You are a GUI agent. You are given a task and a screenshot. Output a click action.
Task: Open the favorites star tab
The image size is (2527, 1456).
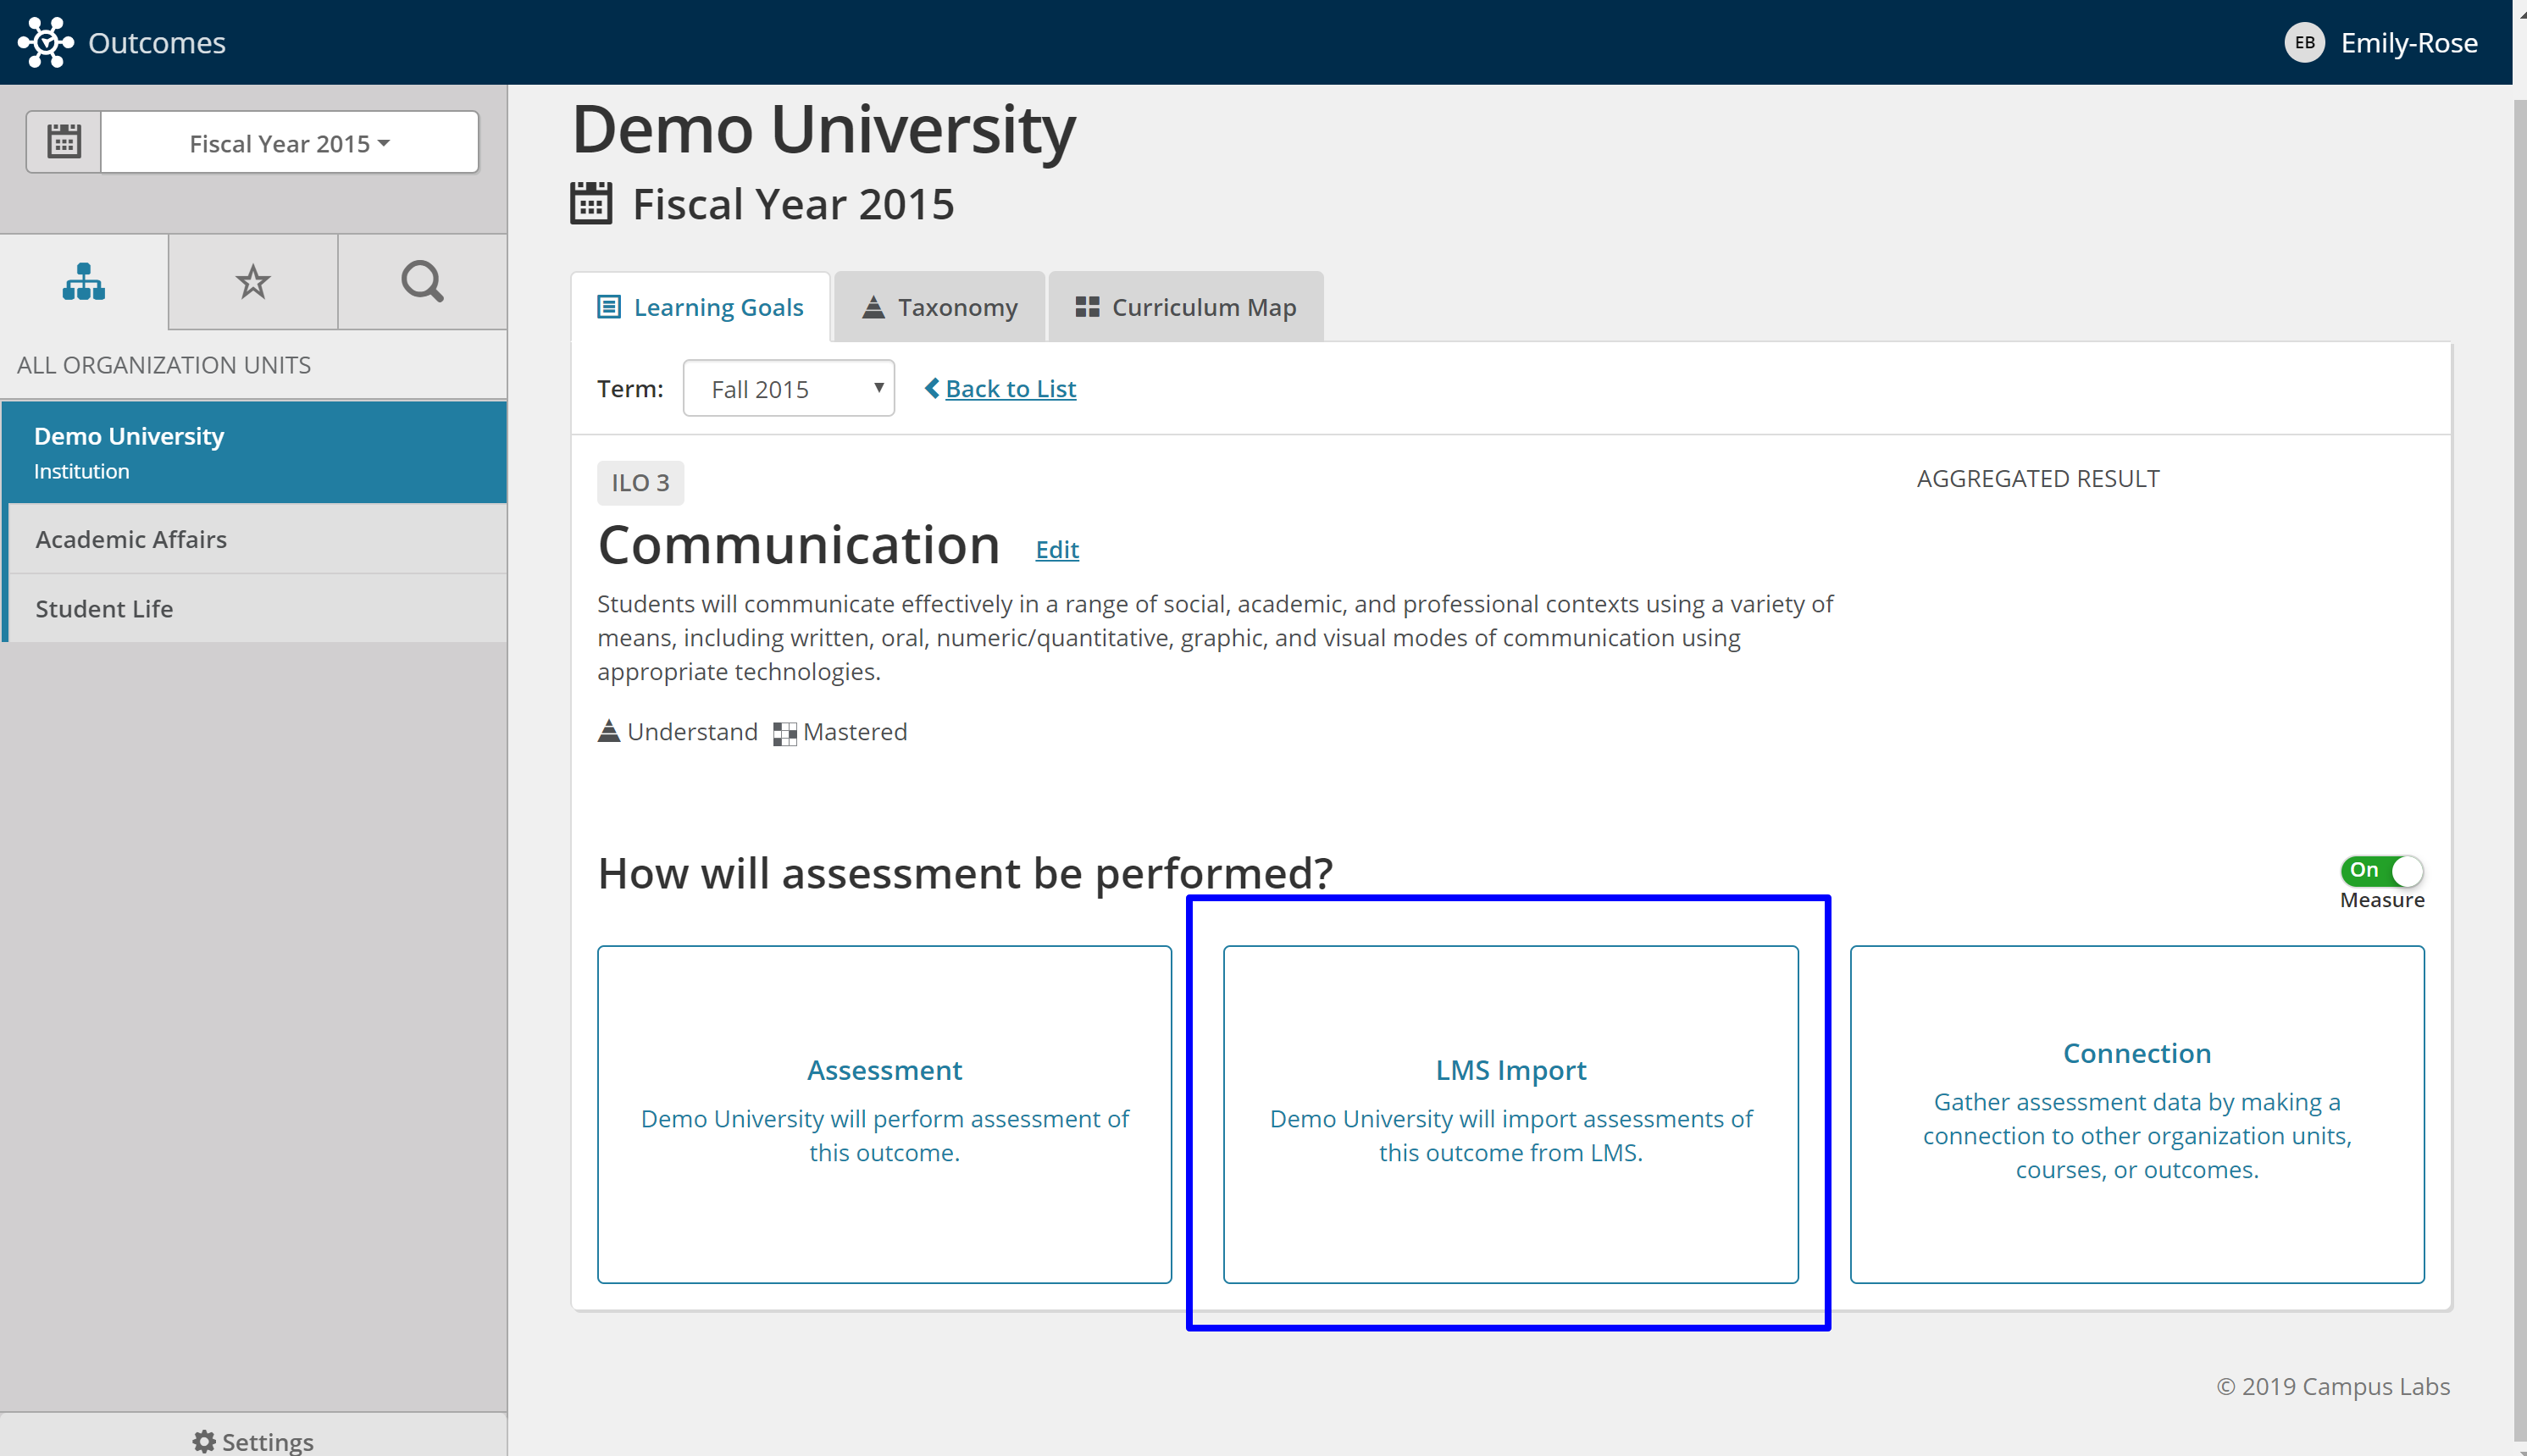point(253,282)
